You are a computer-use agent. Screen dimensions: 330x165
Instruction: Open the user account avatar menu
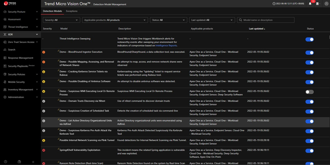[326, 3]
